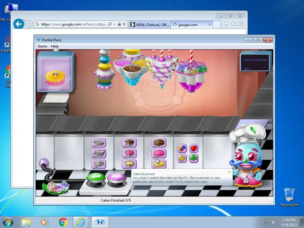Viewport: 304px width, 228px height.
Task: Open the volume control in system tray
Action: (274, 222)
